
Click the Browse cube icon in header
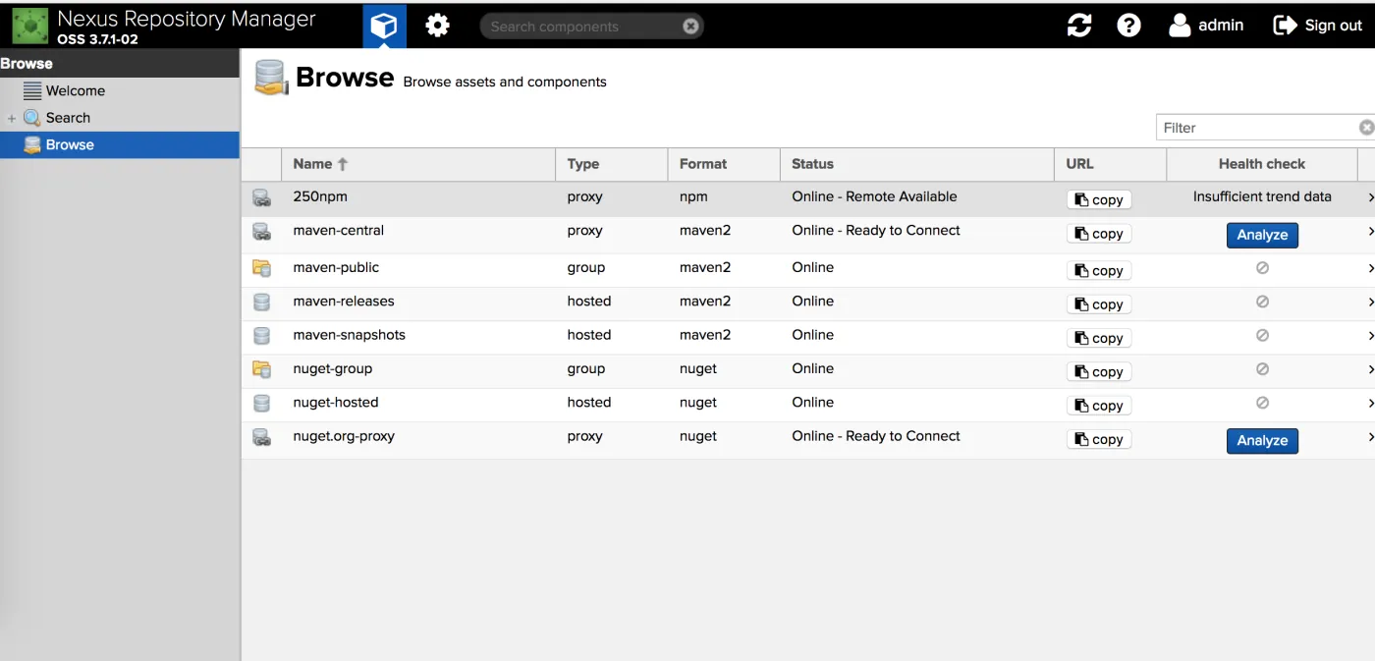[x=384, y=26]
